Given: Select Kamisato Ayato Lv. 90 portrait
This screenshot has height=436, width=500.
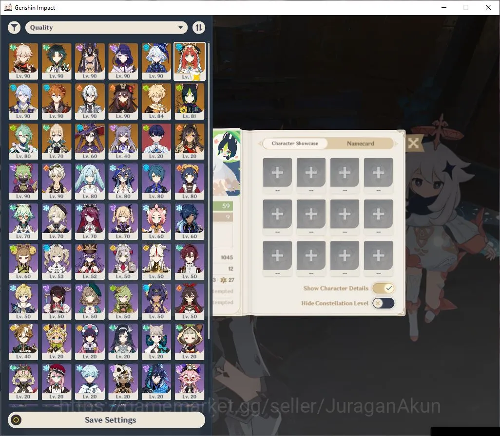Looking at the screenshot, I should pos(23,101).
